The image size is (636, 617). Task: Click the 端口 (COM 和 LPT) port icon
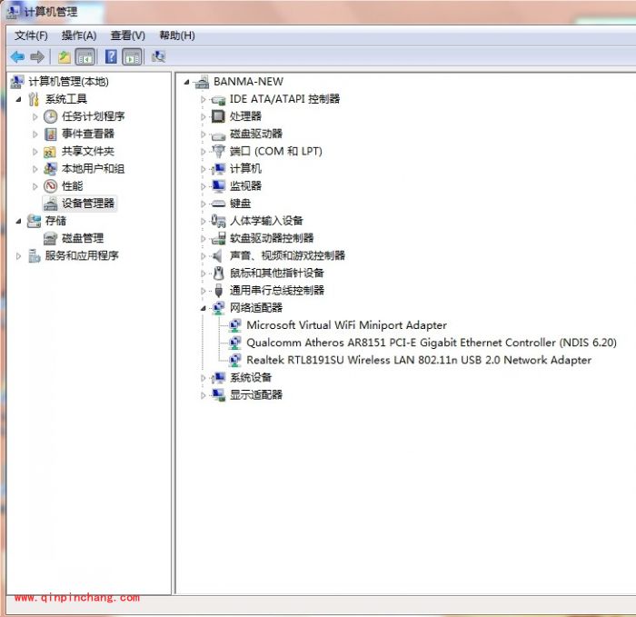[x=218, y=152]
